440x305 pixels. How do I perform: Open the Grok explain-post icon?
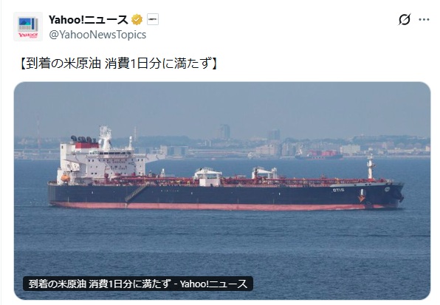coord(405,19)
